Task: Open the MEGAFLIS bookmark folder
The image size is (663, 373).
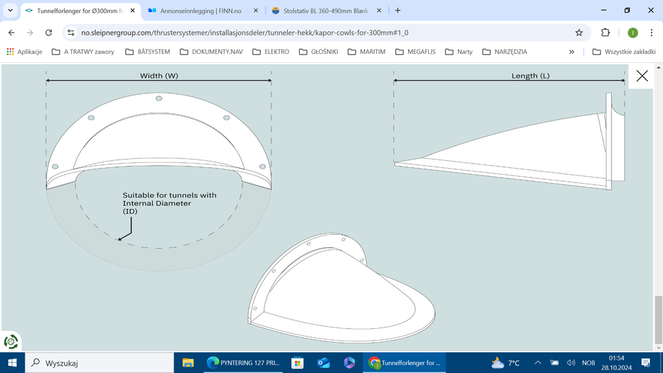Action: coord(415,52)
